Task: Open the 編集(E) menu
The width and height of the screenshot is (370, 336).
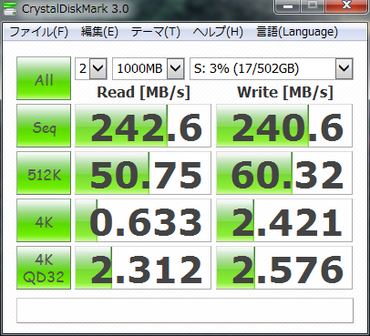Action: pos(99,32)
